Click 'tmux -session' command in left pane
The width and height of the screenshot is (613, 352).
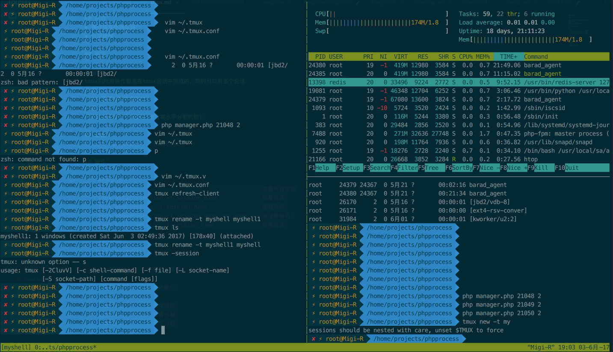[177, 253]
